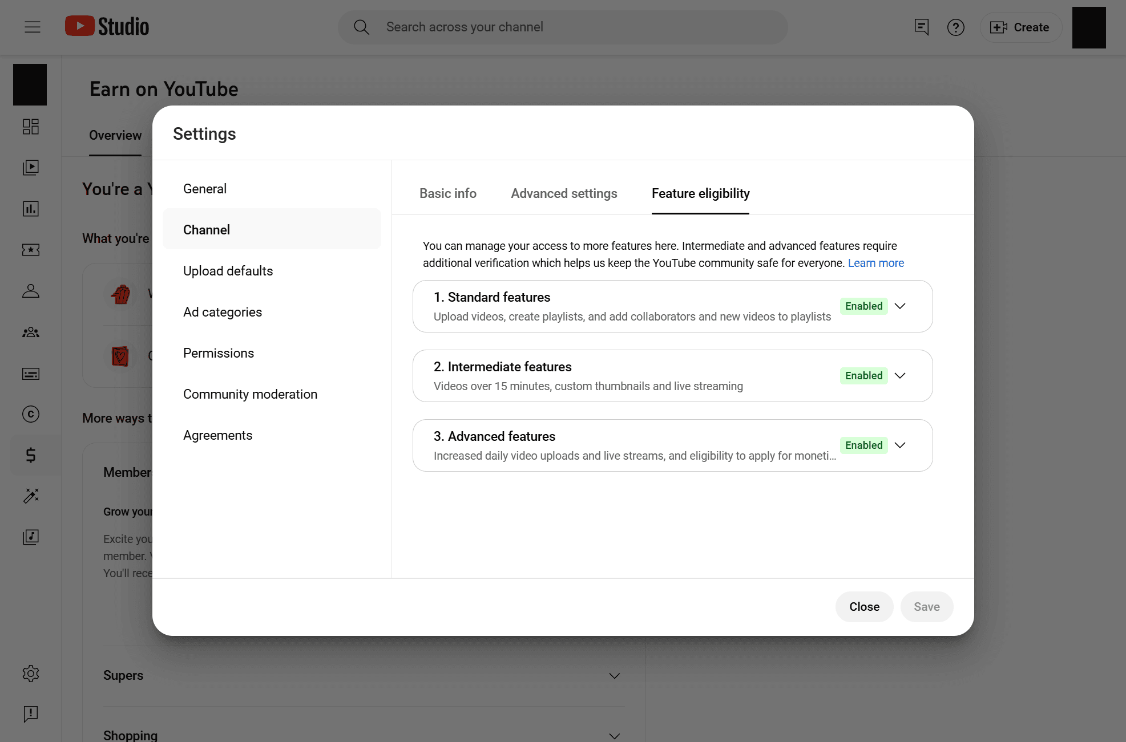Select Permissions in Settings
1126x742 pixels.
(x=272, y=353)
